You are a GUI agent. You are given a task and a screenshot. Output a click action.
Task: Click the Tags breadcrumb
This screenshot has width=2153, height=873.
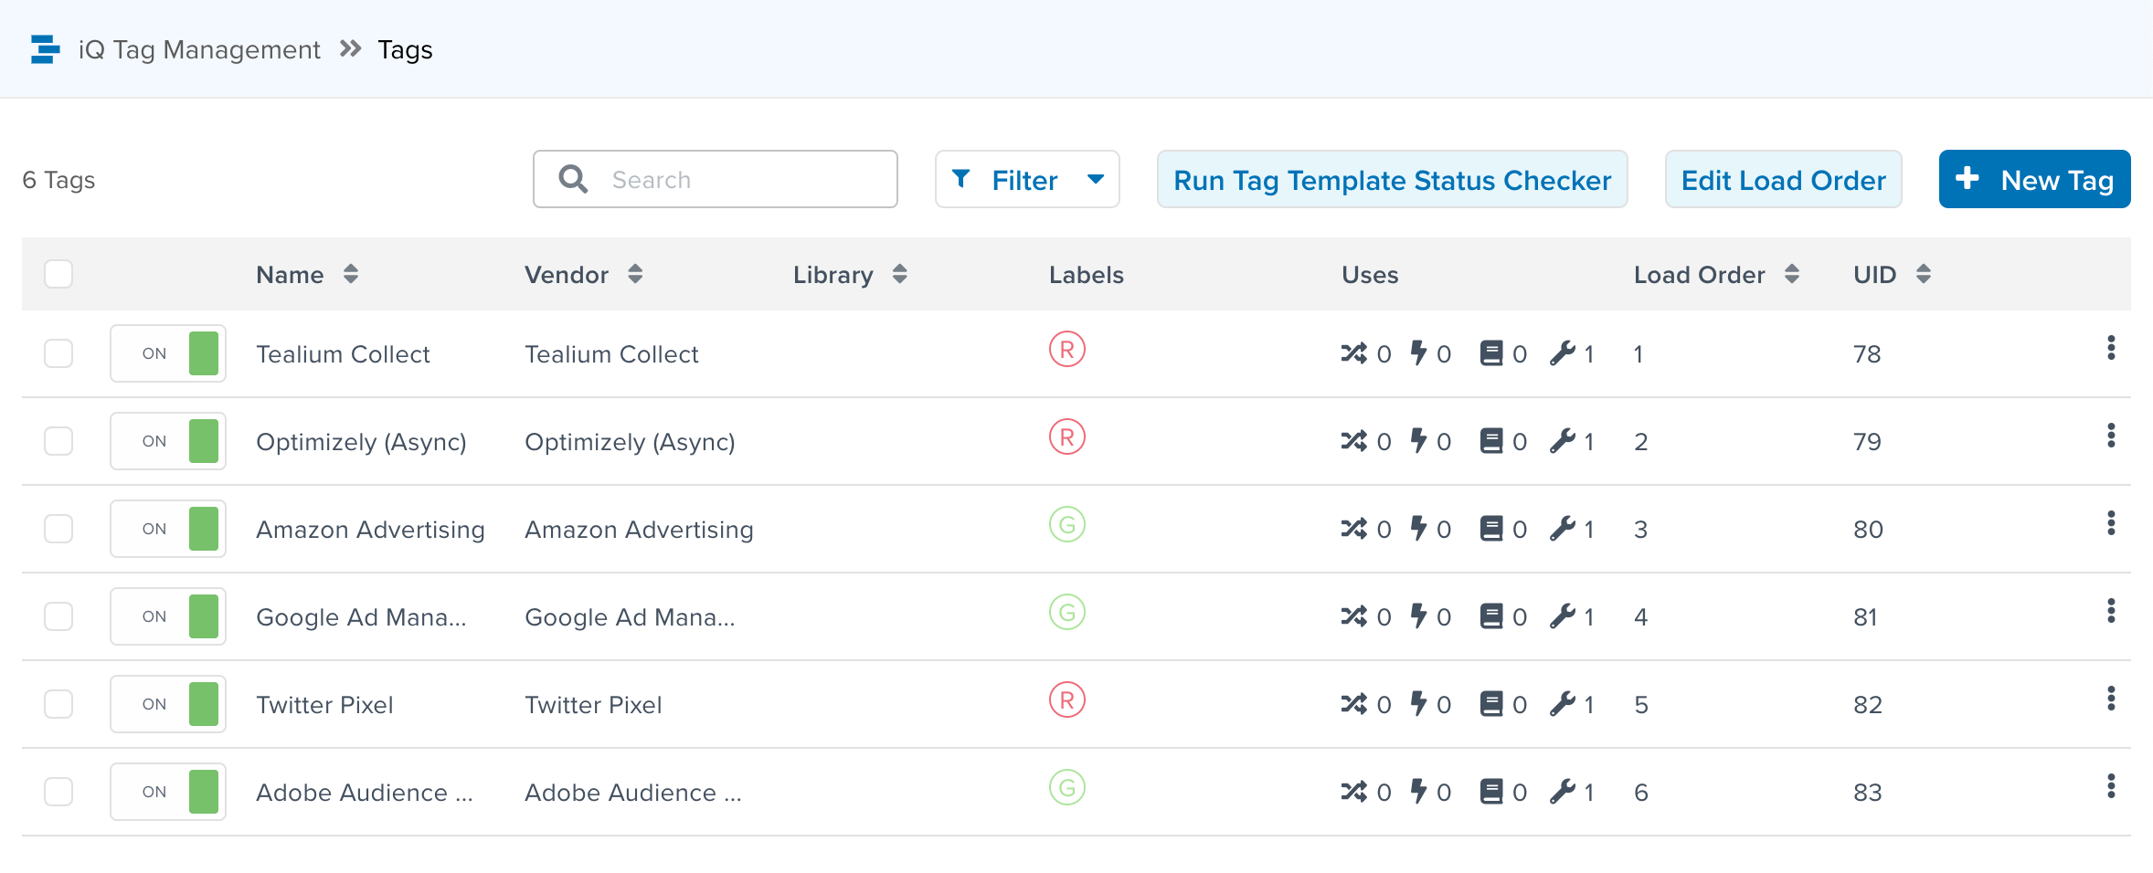click(x=405, y=49)
